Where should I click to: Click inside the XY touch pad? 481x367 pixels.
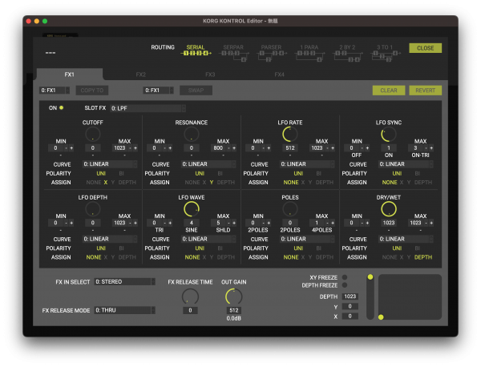(410, 297)
